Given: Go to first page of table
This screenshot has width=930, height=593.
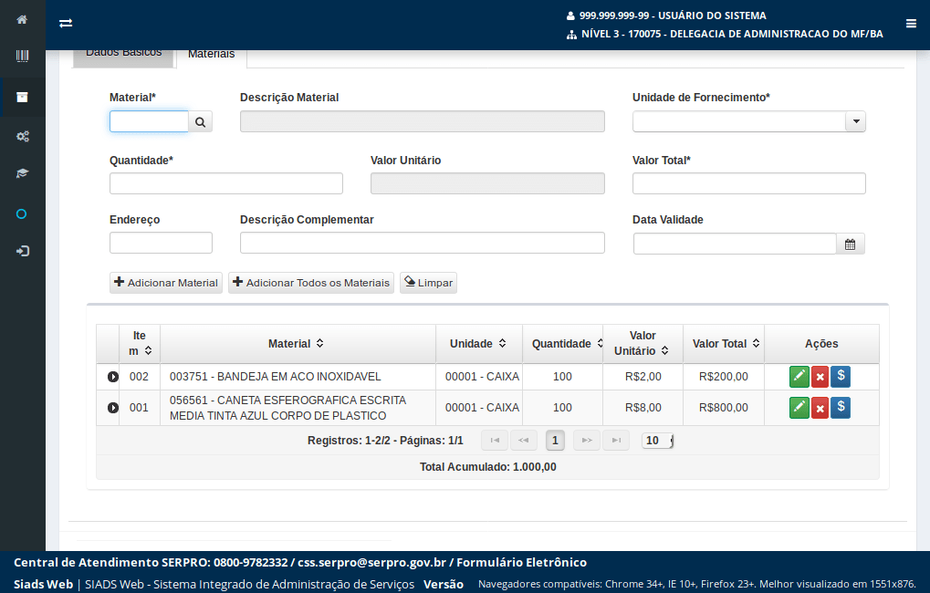Looking at the screenshot, I should (x=495, y=441).
